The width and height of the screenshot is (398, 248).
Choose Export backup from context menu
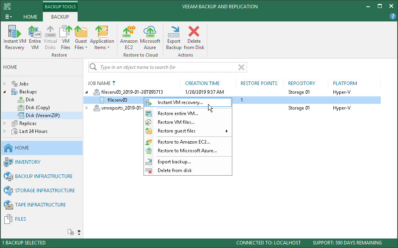click(188, 162)
